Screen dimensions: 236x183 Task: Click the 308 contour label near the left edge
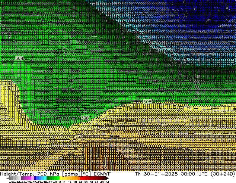[x=19, y=58]
